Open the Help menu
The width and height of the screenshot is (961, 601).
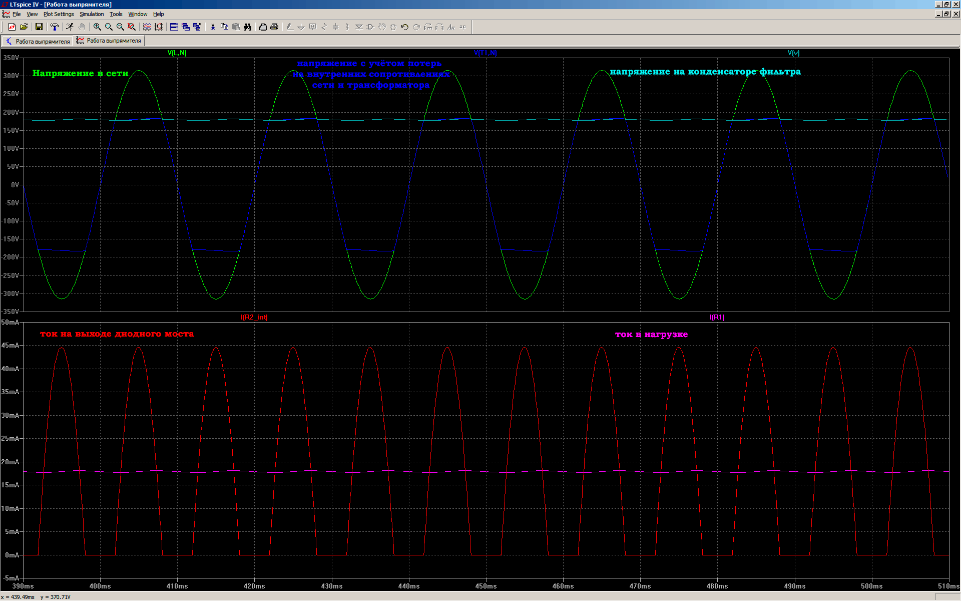pyautogui.click(x=159, y=14)
